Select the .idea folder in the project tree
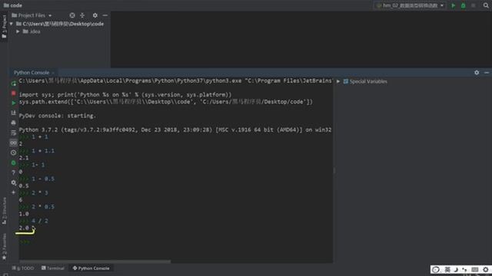This screenshot has width=492, height=276. 32,31
